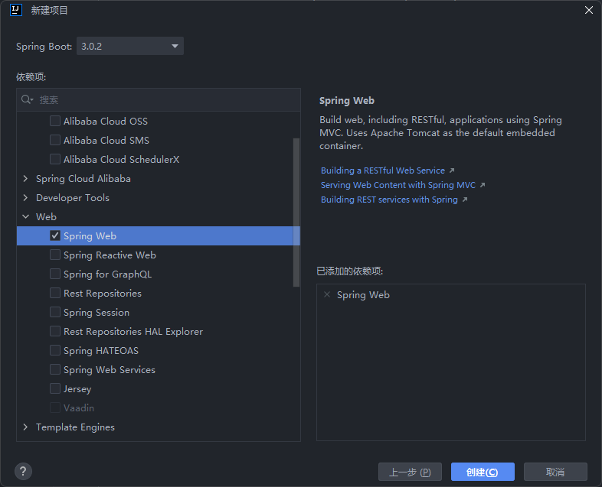Image resolution: width=602 pixels, height=487 pixels.
Task: Click the 上一步 (Previous) button
Action: (x=410, y=472)
